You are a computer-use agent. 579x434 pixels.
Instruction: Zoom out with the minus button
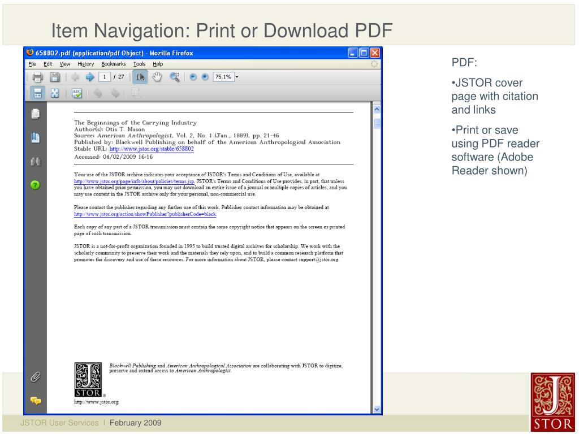click(x=193, y=77)
